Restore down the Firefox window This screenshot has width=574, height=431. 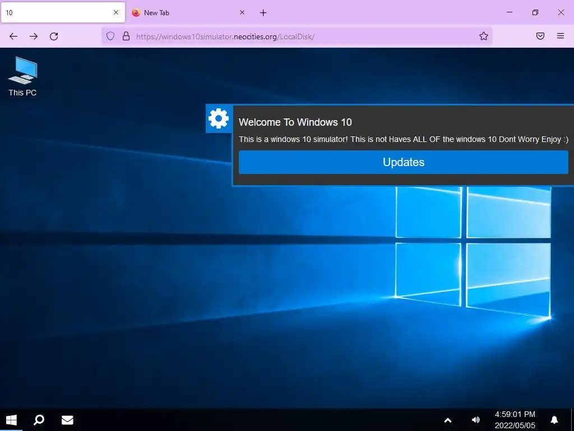click(535, 12)
